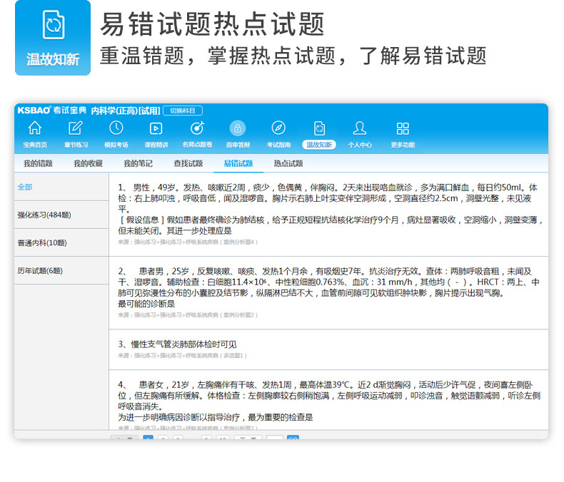Select 历年试题(6题) category
The height and width of the screenshot is (482, 564).
pos(61,270)
